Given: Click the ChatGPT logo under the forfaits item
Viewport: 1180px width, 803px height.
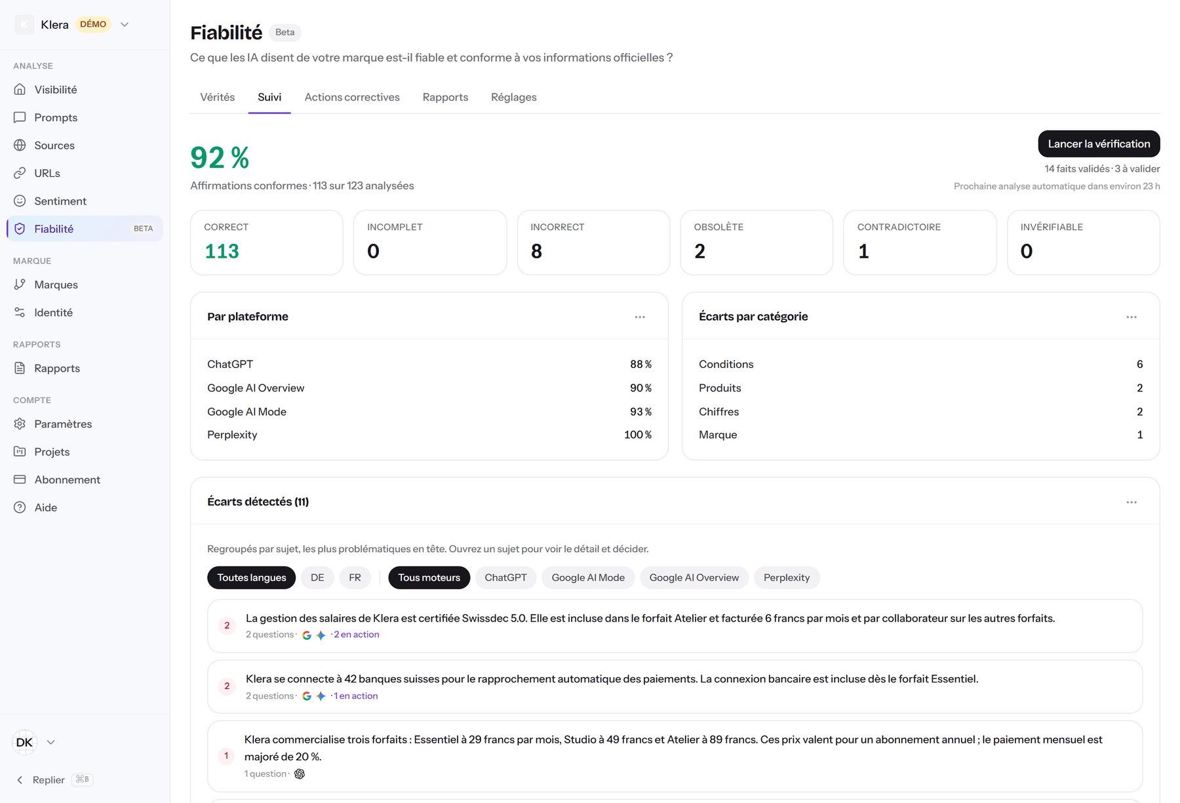Looking at the screenshot, I should [300, 774].
